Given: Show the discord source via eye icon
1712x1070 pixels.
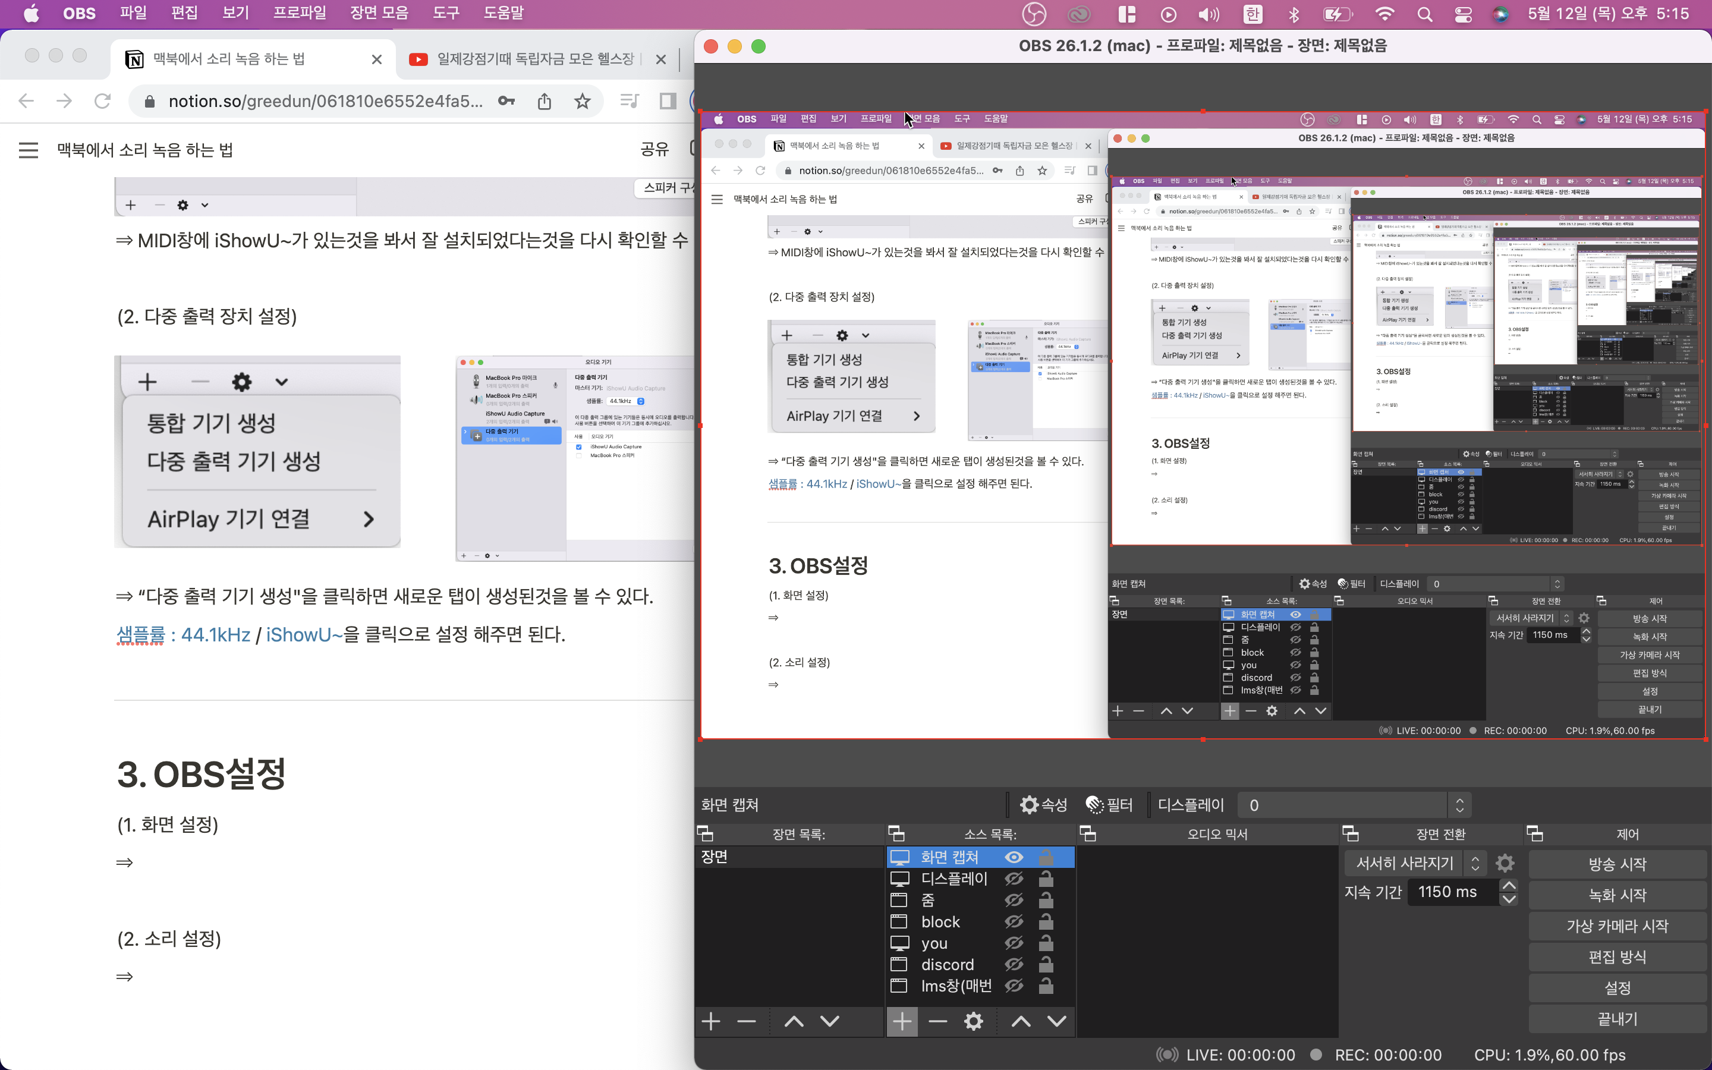Looking at the screenshot, I should [1014, 965].
